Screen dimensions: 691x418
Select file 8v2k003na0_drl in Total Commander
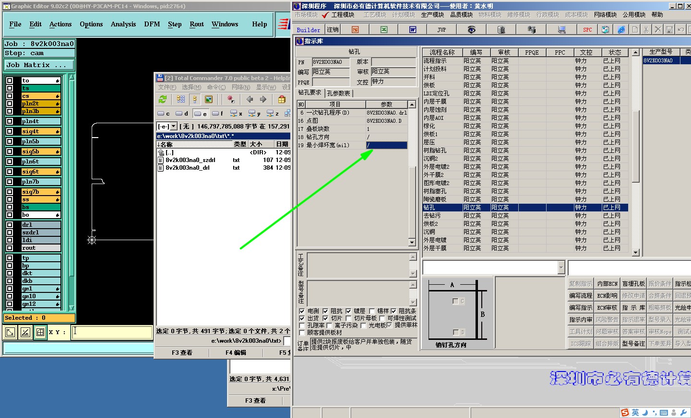point(188,168)
